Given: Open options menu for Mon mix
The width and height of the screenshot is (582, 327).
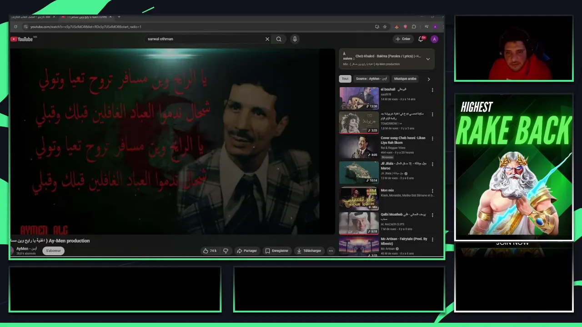Looking at the screenshot, I should point(432,191).
